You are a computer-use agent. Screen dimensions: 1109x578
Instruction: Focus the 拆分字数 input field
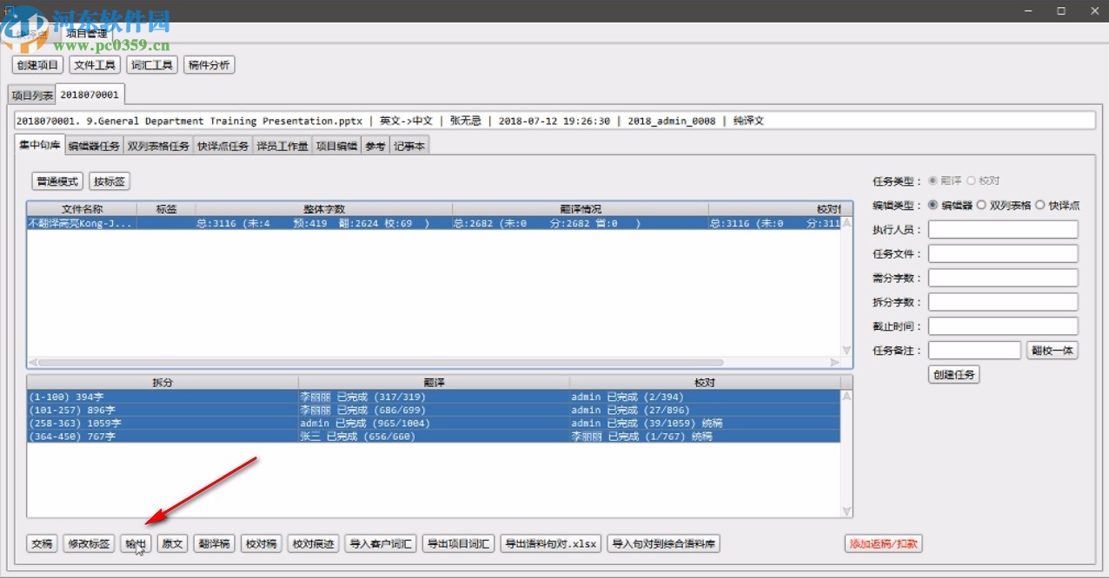point(1003,303)
